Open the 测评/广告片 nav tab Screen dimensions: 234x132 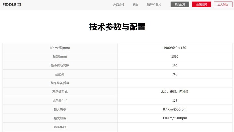[153, 5]
